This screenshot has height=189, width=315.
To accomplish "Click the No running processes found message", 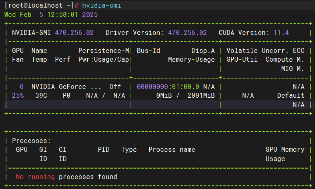I will [66, 177].
